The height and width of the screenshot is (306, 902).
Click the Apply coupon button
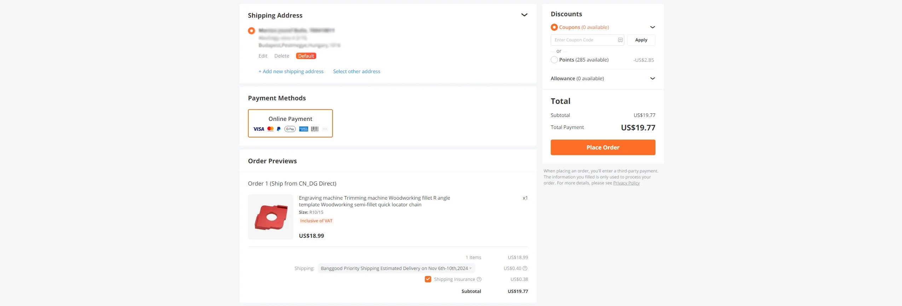coord(641,40)
